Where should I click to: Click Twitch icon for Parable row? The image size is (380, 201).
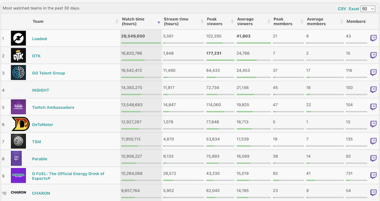point(373,158)
